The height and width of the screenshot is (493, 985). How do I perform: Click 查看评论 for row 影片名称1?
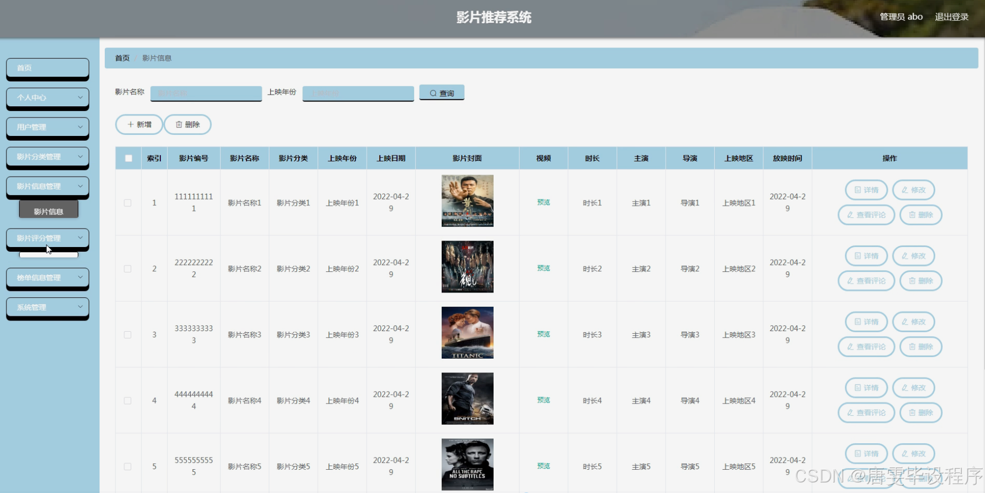pyautogui.click(x=867, y=215)
